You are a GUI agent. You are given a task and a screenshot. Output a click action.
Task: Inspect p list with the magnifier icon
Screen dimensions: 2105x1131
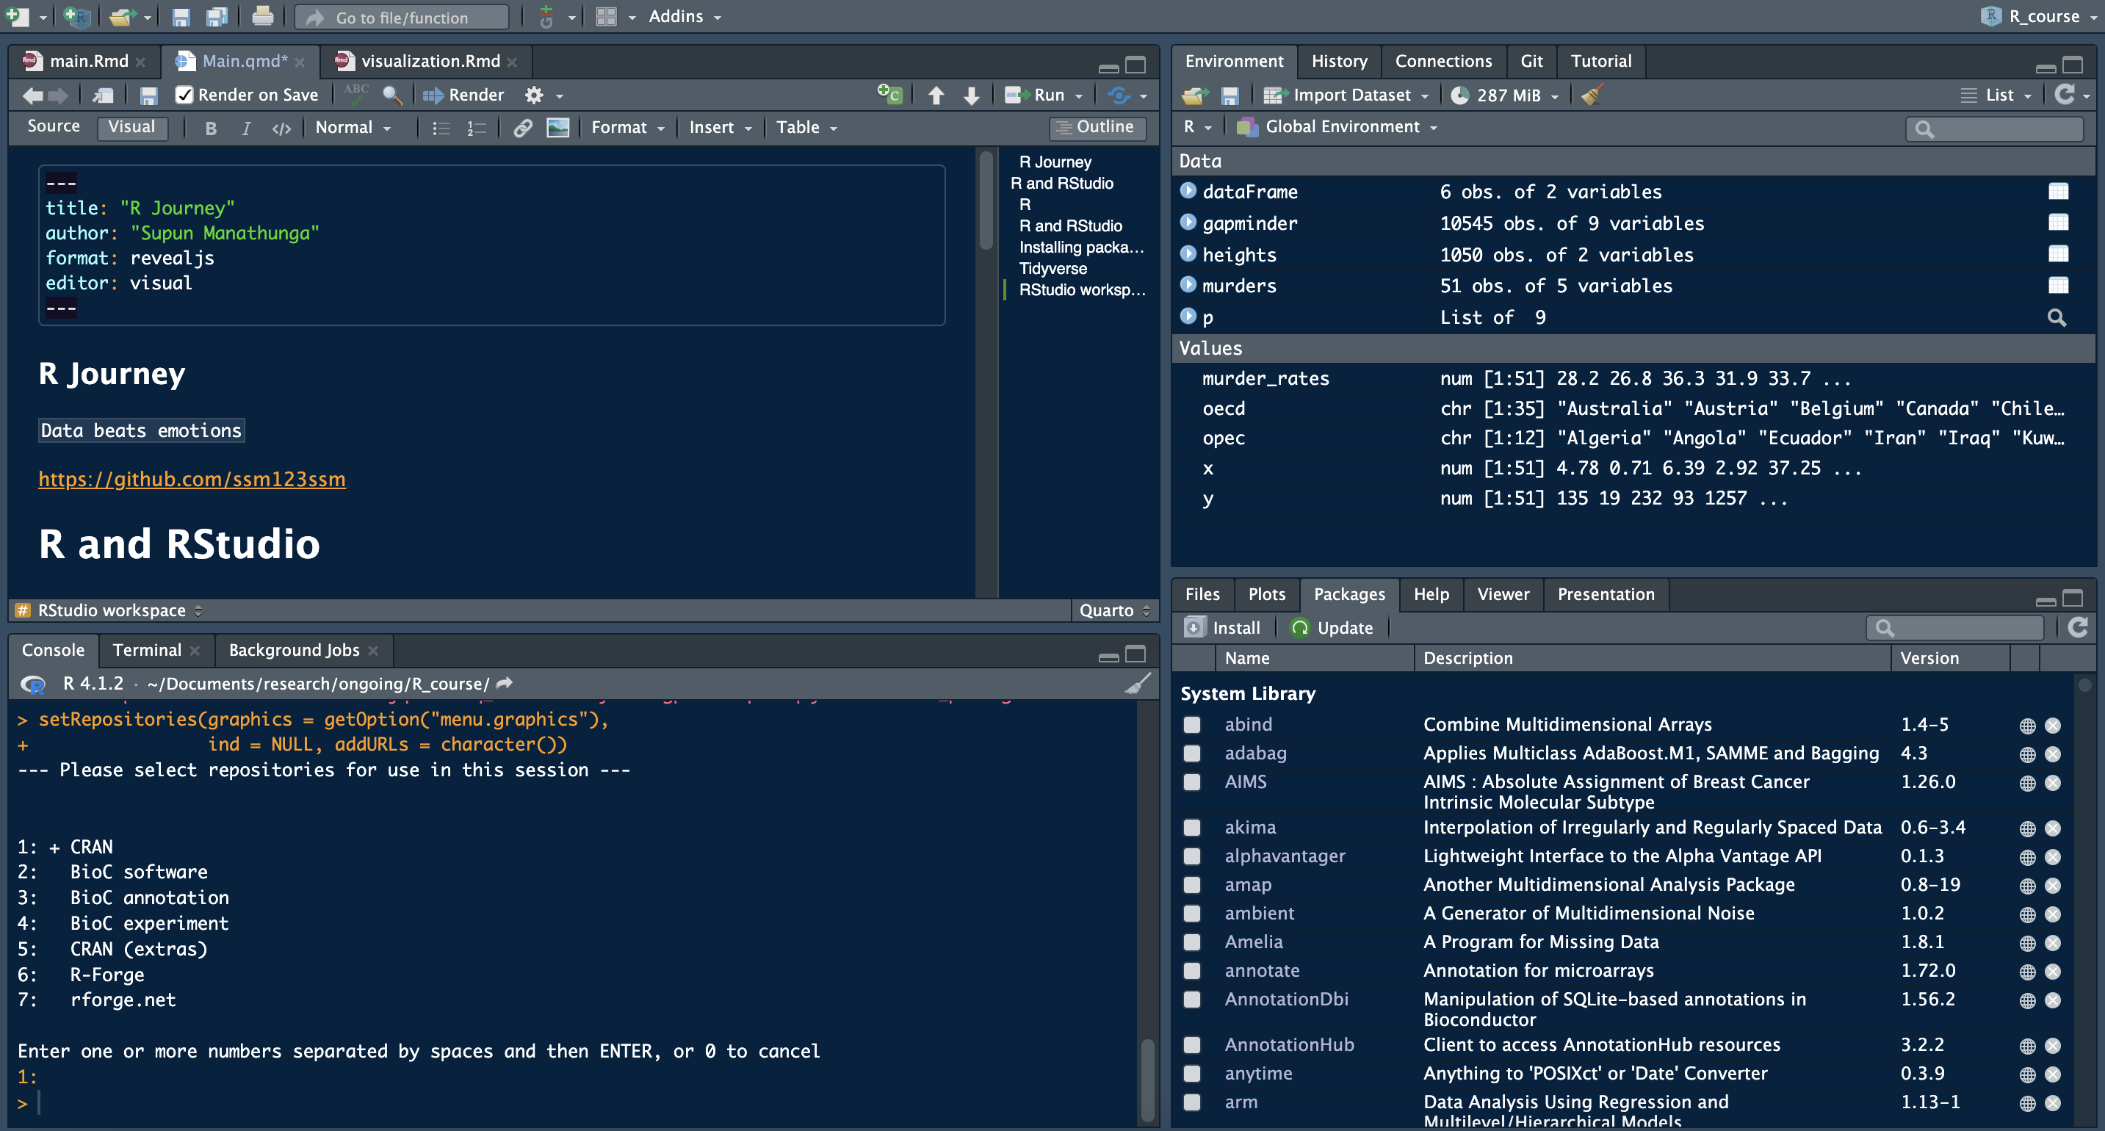pos(2057,317)
